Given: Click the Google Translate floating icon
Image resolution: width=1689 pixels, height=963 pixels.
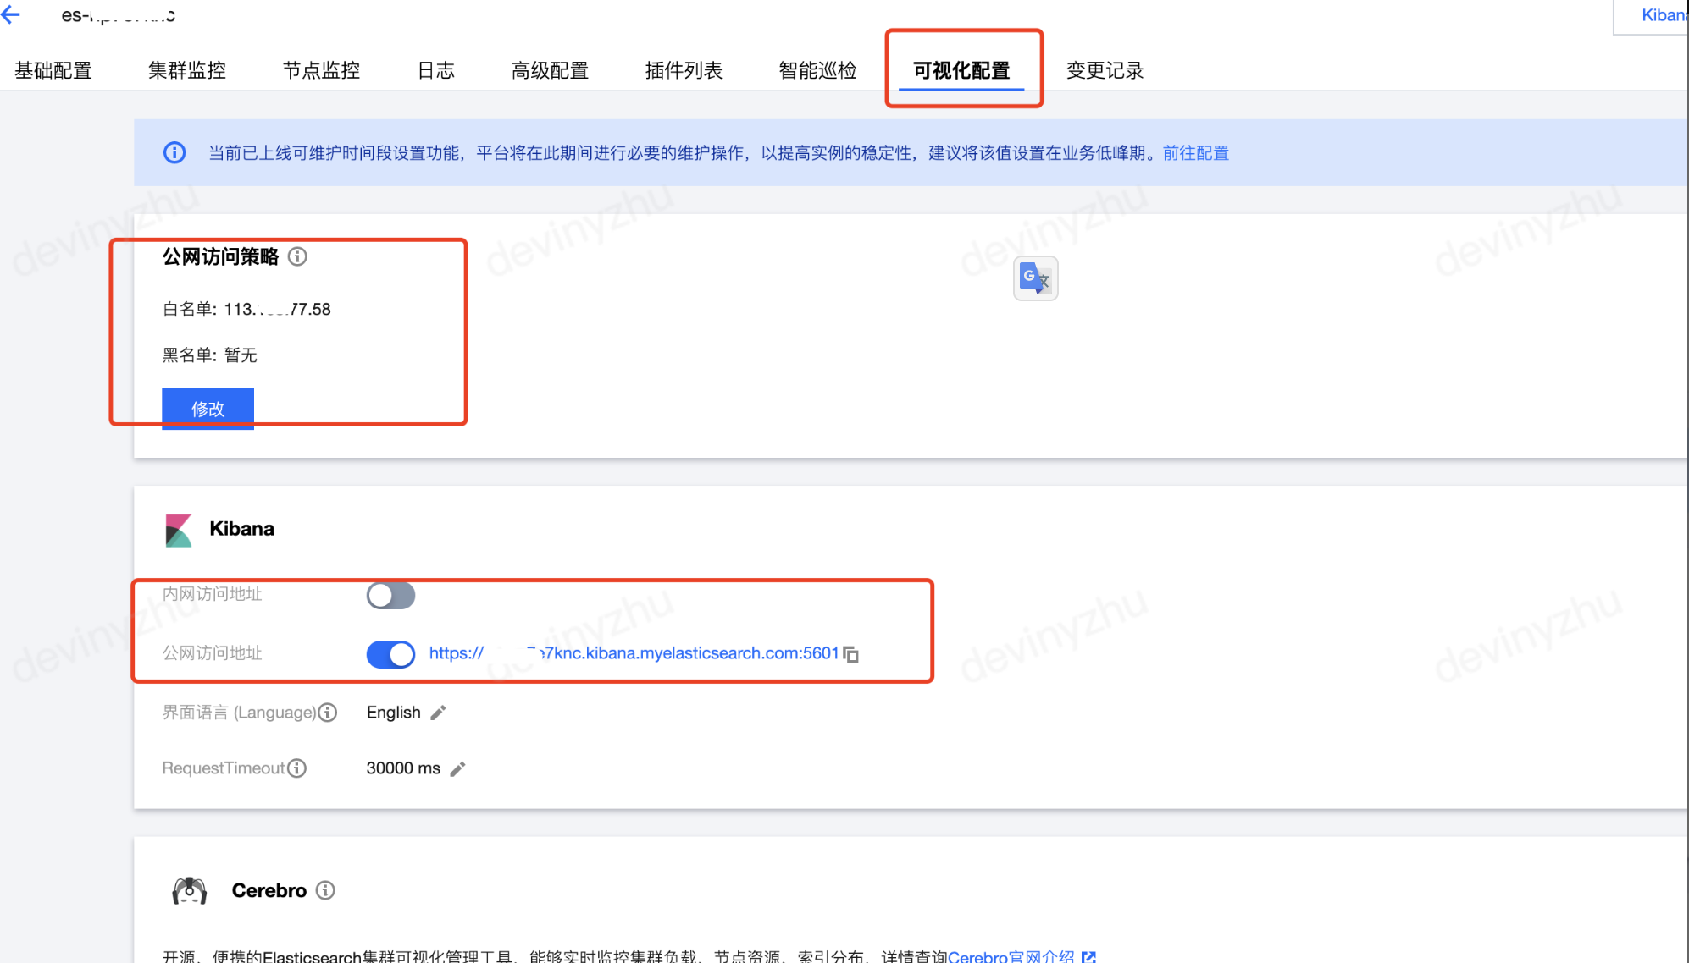Looking at the screenshot, I should coord(1035,278).
